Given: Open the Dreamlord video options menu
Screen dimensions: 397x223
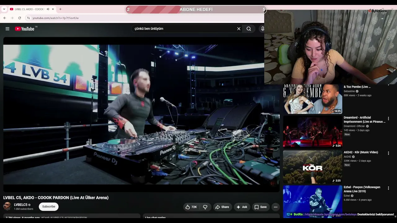Looking at the screenshot, I should pyautogui.click(x=388, y=119).
